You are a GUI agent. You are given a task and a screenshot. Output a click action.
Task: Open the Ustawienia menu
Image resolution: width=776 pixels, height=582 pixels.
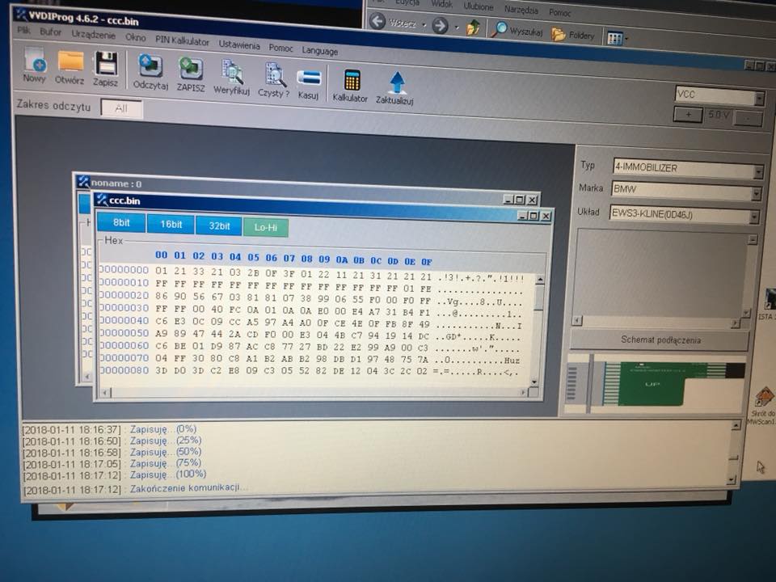[239, 44]
